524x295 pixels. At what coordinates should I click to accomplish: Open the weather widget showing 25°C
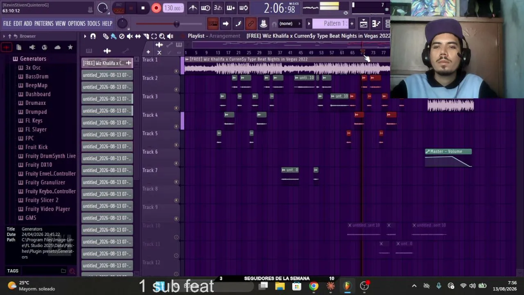[32, 286]
